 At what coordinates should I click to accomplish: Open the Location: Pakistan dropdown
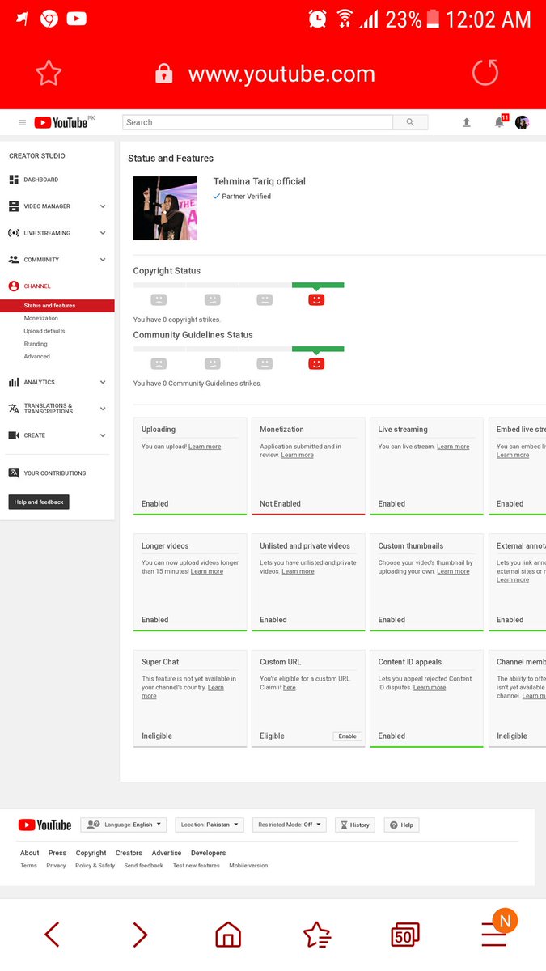pos(209,825)
